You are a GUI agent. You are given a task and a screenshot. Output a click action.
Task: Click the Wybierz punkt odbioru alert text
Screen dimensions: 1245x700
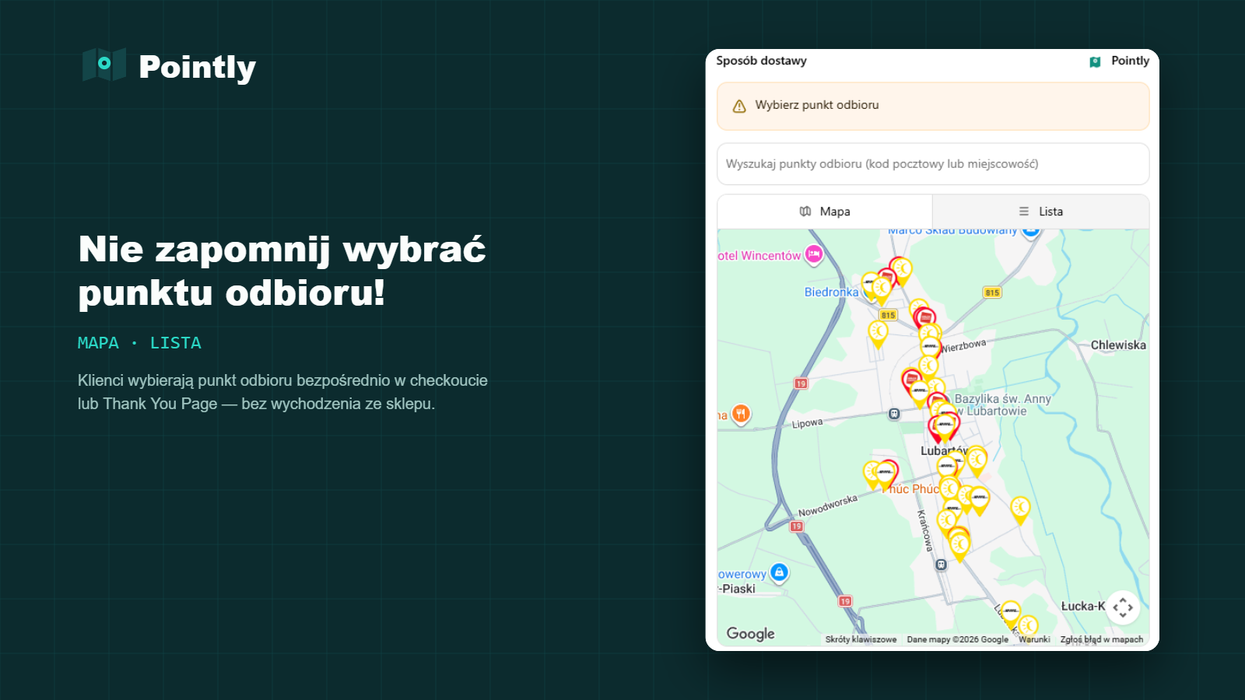817,105
